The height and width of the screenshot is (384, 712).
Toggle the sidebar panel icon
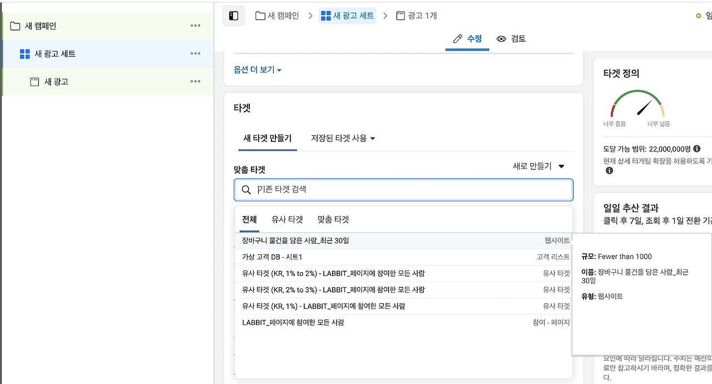click(234, 16)
